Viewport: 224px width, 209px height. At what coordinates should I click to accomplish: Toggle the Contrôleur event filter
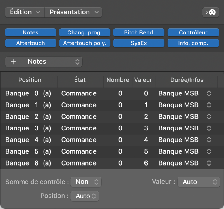[193, 33]
